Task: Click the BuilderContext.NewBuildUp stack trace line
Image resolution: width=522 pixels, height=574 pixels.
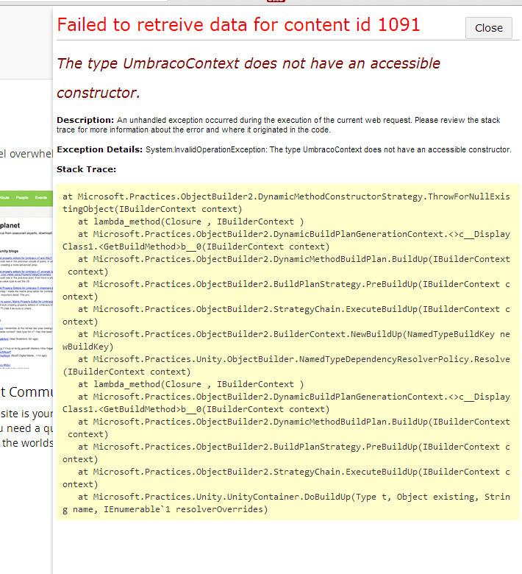Action: tap(286, 341)
